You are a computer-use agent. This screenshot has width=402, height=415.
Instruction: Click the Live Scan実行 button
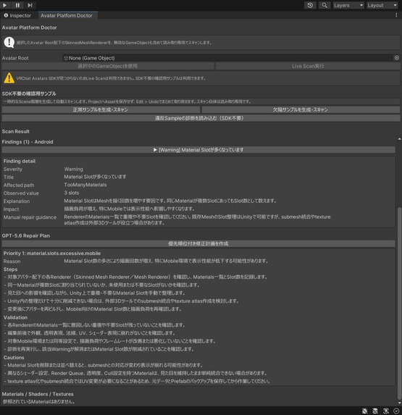pos(308,66)
